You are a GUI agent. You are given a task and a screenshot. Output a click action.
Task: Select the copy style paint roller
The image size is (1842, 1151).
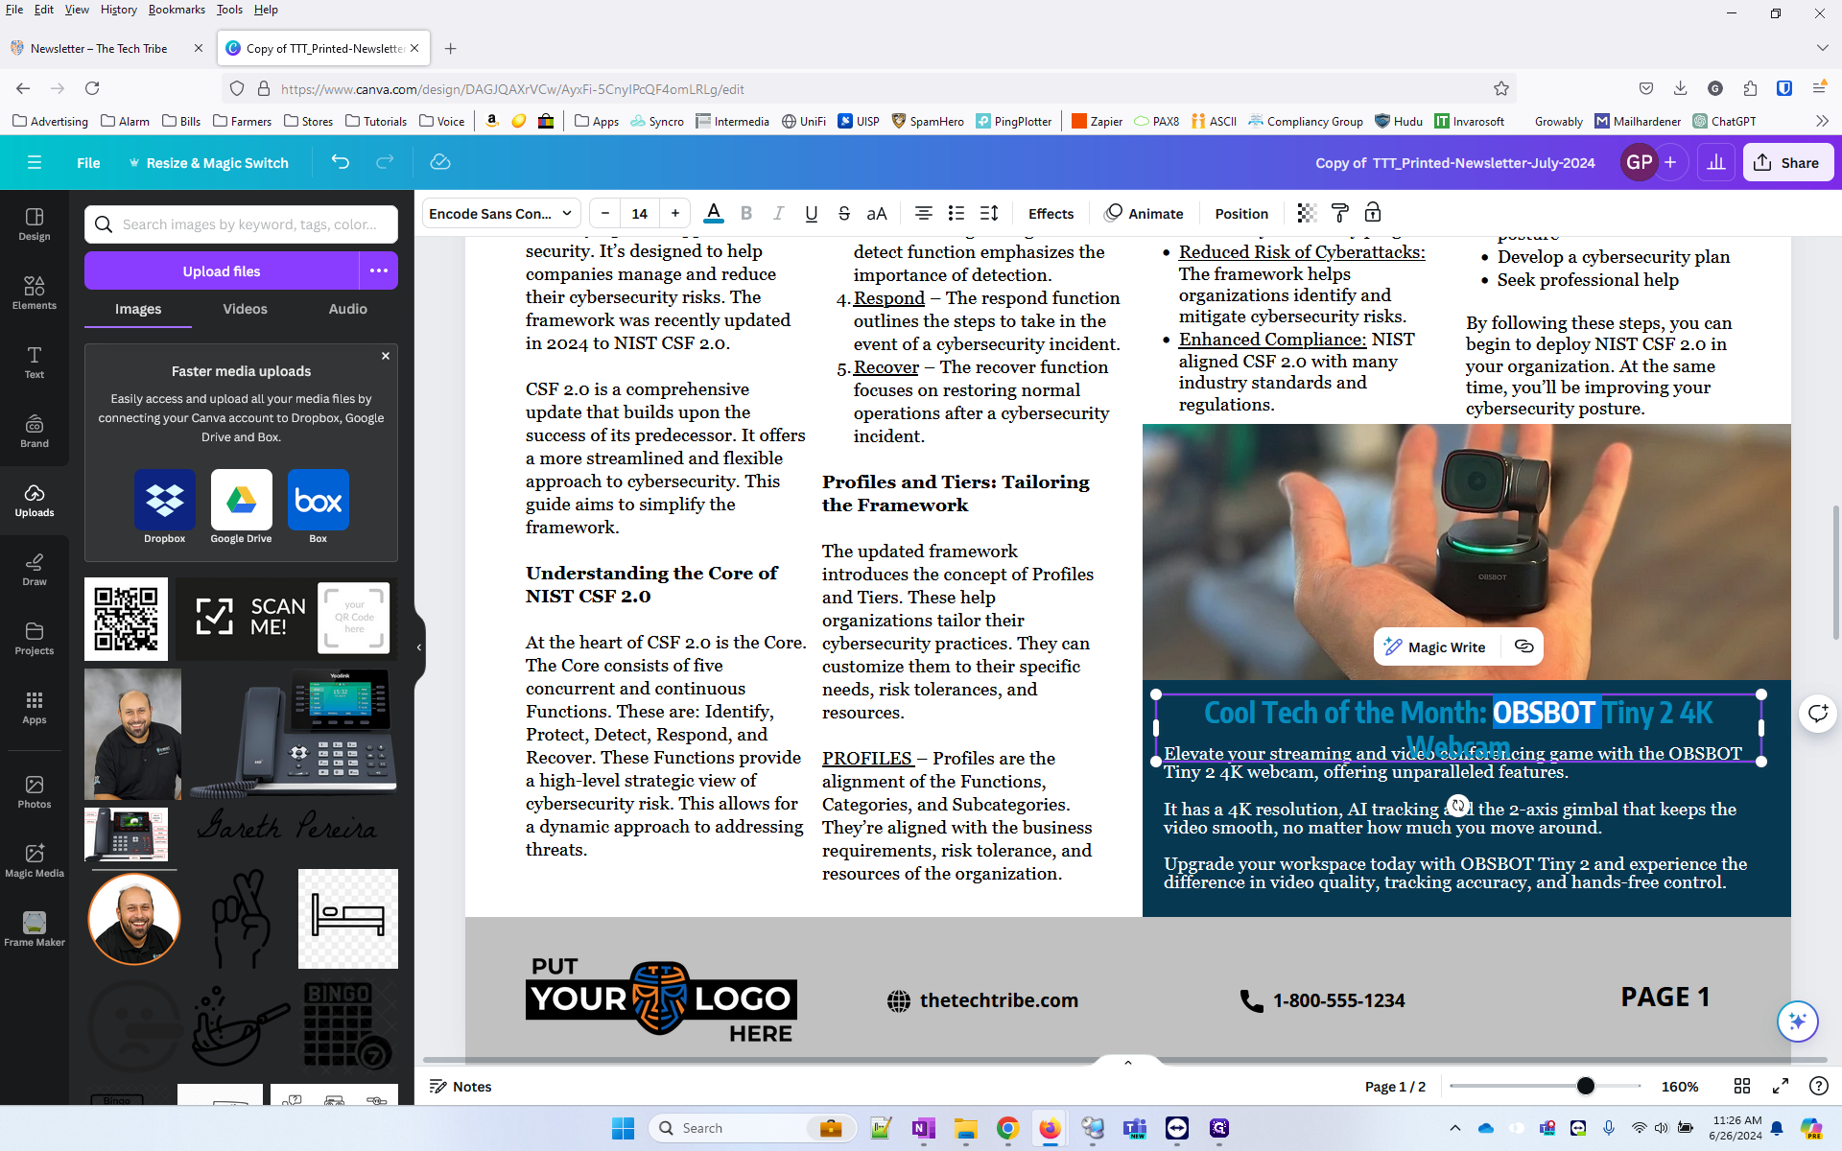1340,213
